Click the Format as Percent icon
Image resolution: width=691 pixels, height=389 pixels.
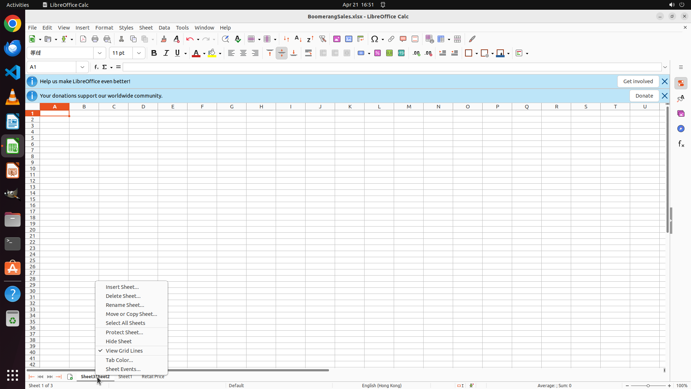click(378, 53)
